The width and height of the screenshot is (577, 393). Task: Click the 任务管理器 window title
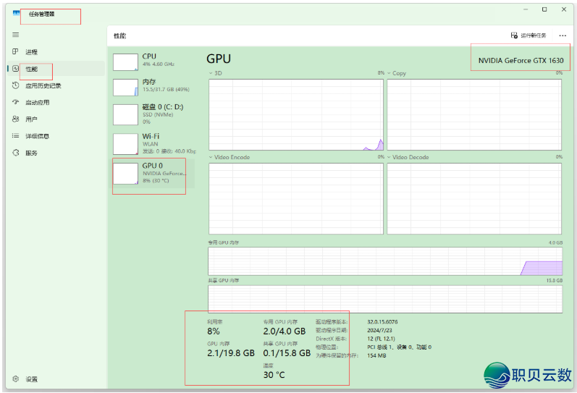pos(41,14)
